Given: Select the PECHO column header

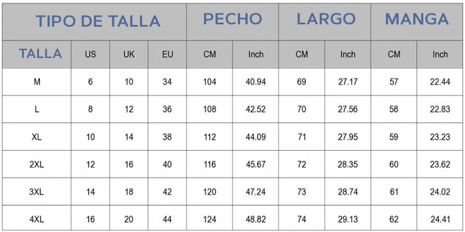Looking at the screenshot, I should click(233, 19).
